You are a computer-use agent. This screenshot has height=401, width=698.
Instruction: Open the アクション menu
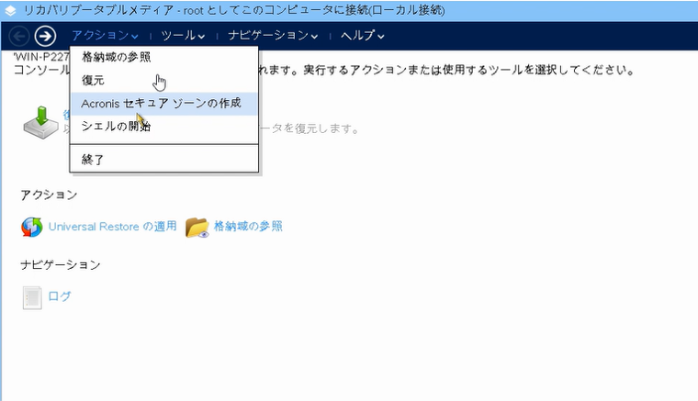point(105,36)
